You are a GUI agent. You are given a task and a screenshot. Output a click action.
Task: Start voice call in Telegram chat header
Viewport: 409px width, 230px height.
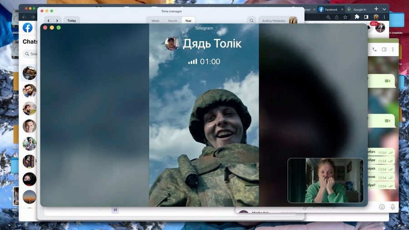click(x=374, y=49)
